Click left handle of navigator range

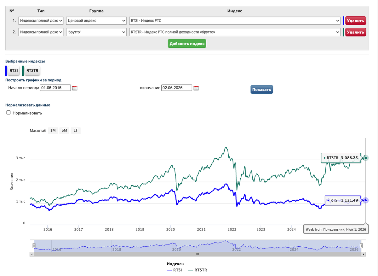34,246
